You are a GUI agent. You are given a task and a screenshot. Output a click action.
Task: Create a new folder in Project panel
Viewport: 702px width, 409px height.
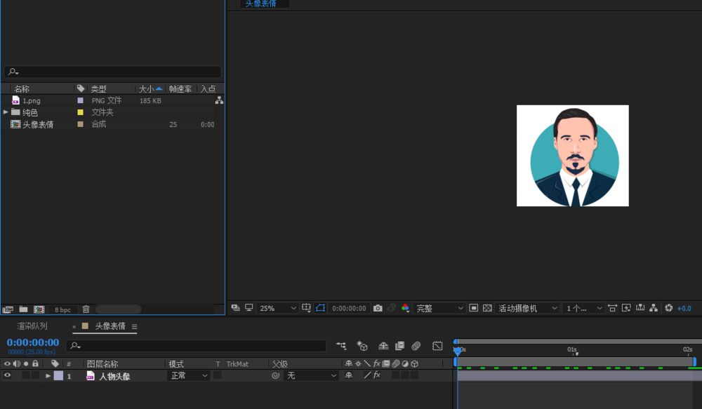(23, 309)
